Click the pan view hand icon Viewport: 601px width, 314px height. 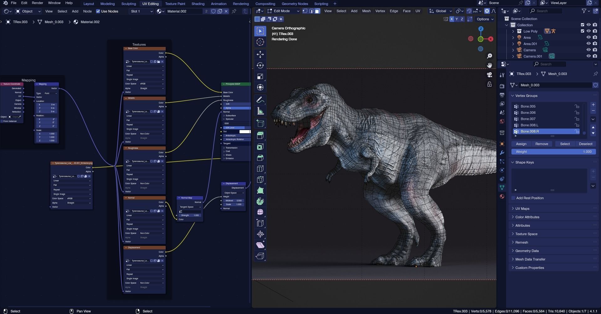coord(489,65)
